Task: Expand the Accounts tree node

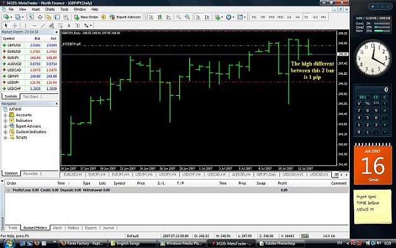Action: click(x=5, y=115)
